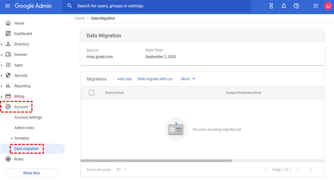Expand the Domains submenu
The image size is (334, 180).
(x=12, y=138)
